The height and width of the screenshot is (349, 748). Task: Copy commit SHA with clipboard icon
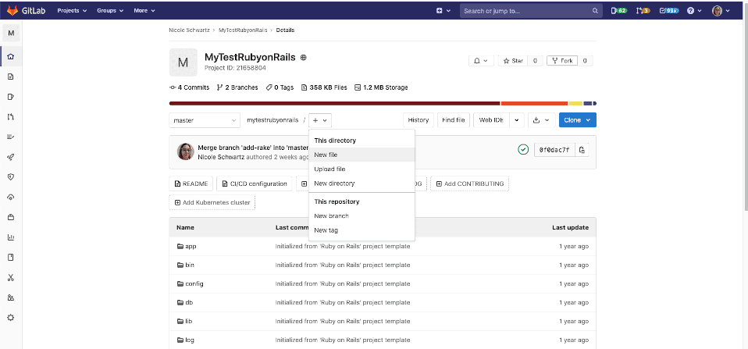(x=582, y=149)
